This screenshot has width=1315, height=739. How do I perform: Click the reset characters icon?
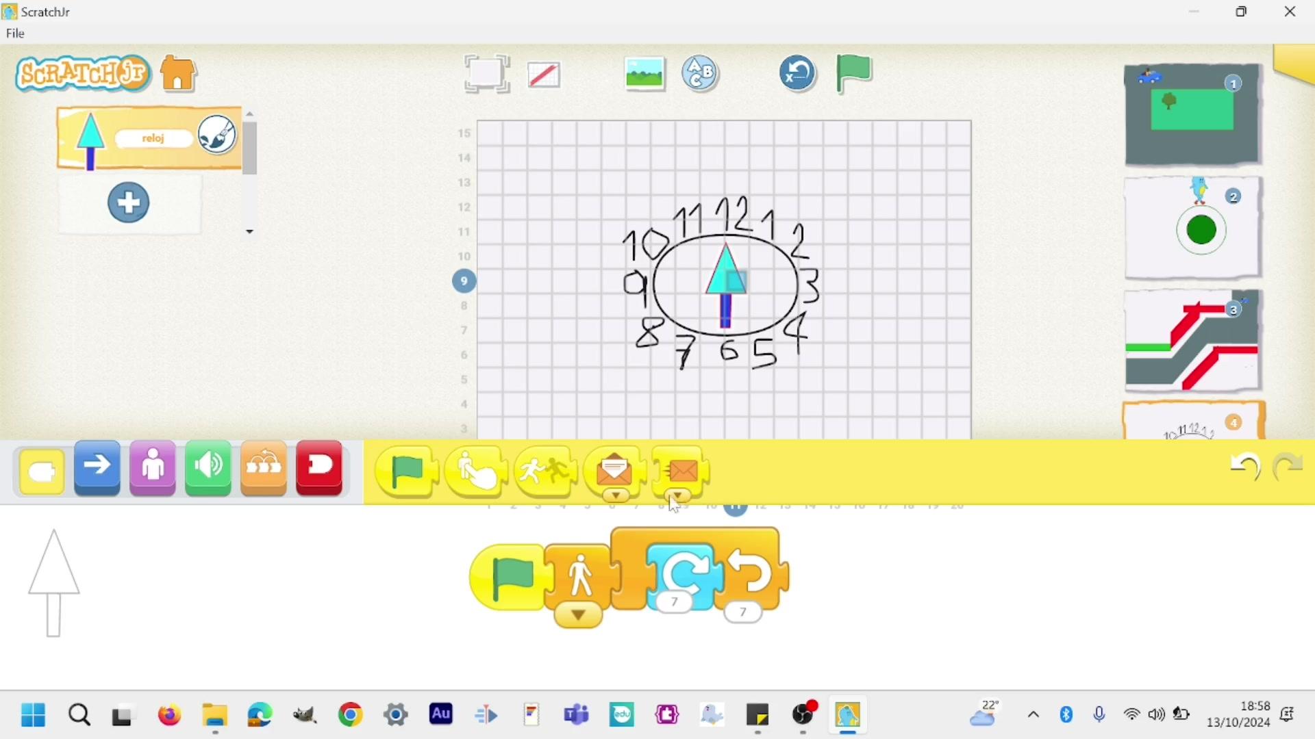tap(798, 73)
